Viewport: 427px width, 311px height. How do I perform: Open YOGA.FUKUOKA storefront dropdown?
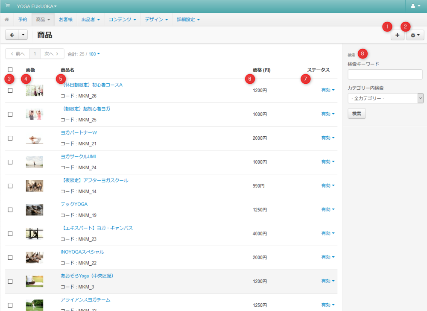tap(37, 6)
